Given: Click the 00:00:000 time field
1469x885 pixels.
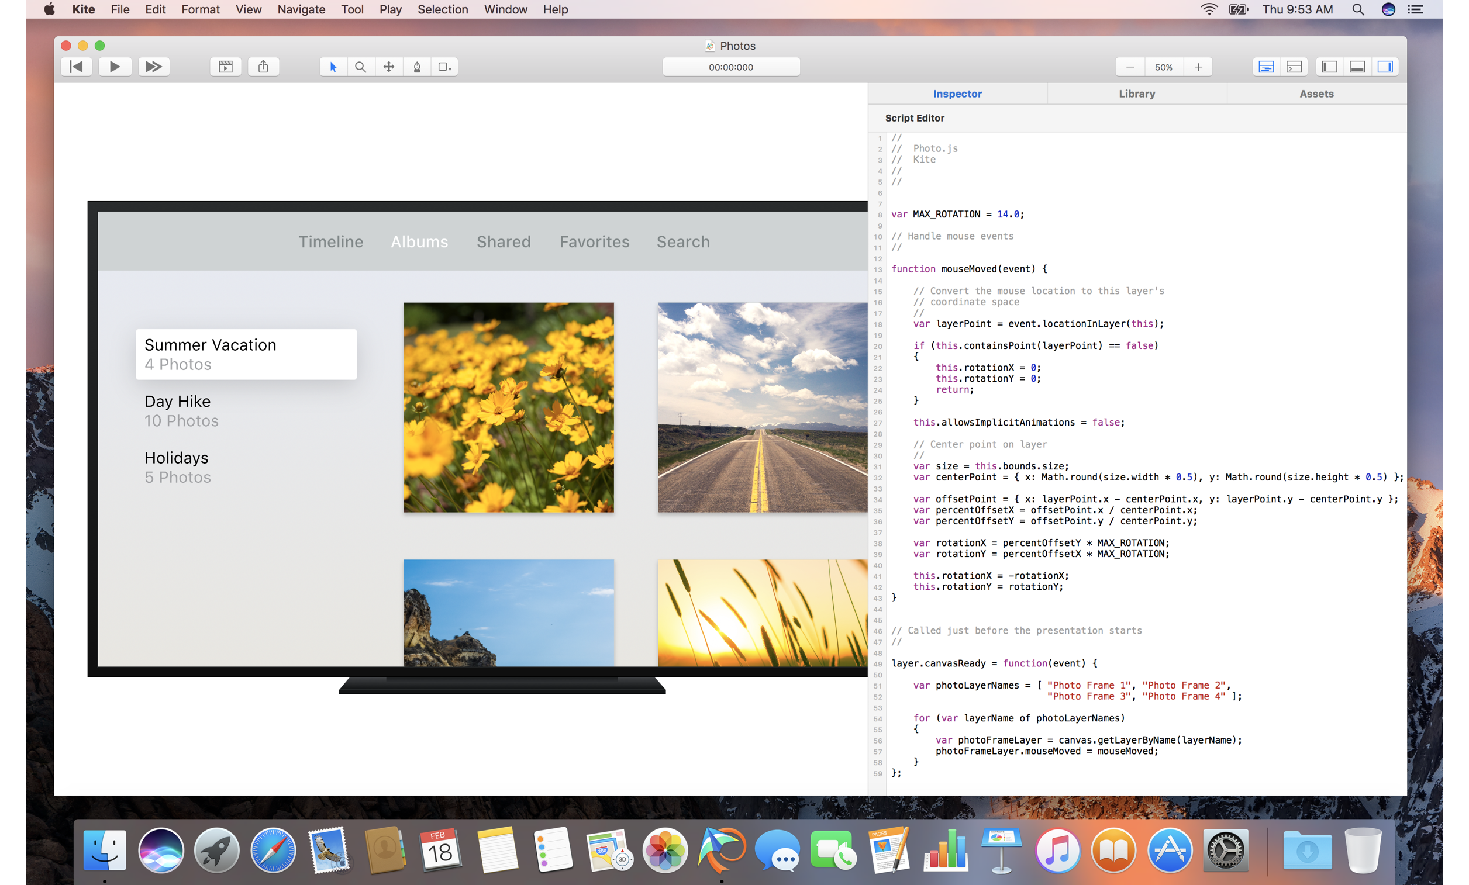Looking at the screenshot, I should click(x=730, y=67).
